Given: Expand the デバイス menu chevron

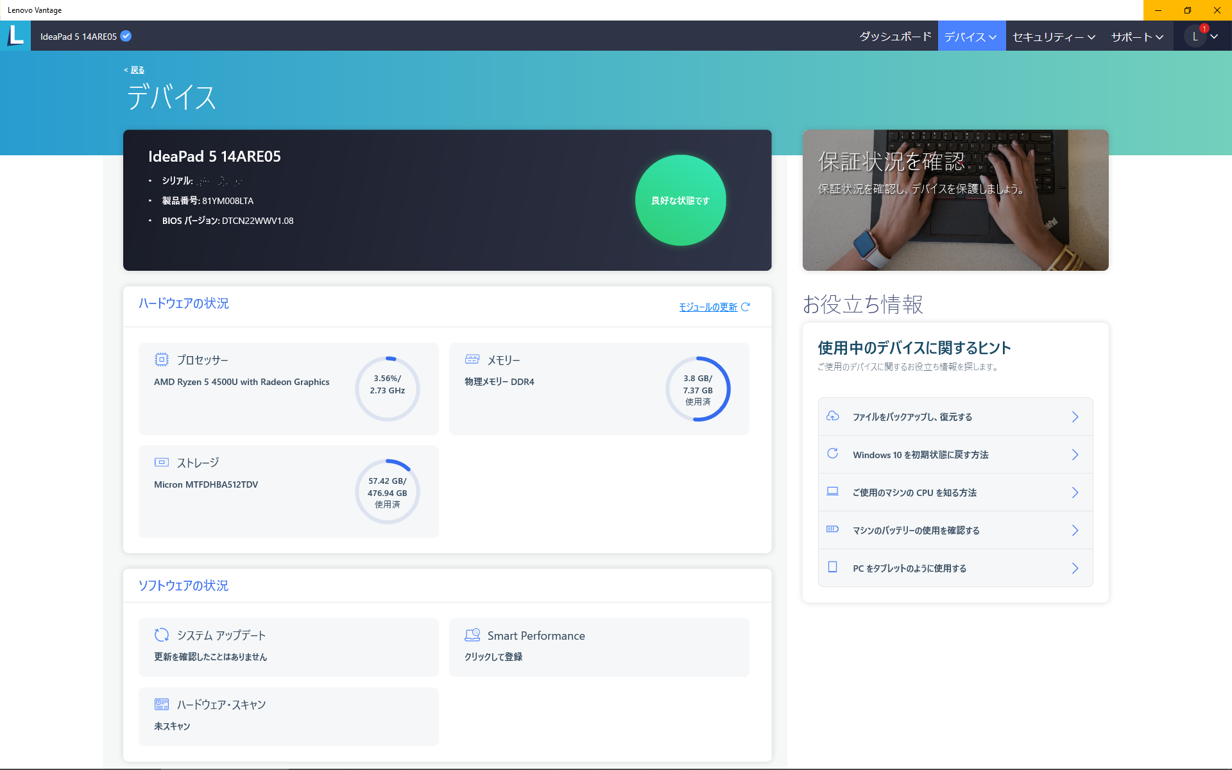Looking at the screenshot, I should [x=993, y=37].
